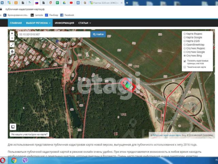Viewport: 218px width, 164px height.
Task: Open the orange B icon tab
Action: coord(16,3)
